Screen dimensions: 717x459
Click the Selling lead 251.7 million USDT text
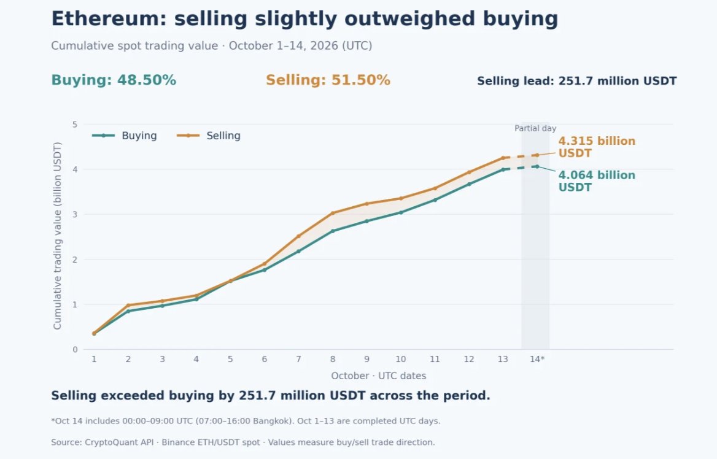pyautogui.click(x=576, y=81)
